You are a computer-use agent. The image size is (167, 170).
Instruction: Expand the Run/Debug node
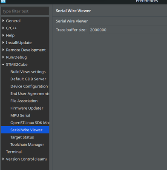click(3, 57)
